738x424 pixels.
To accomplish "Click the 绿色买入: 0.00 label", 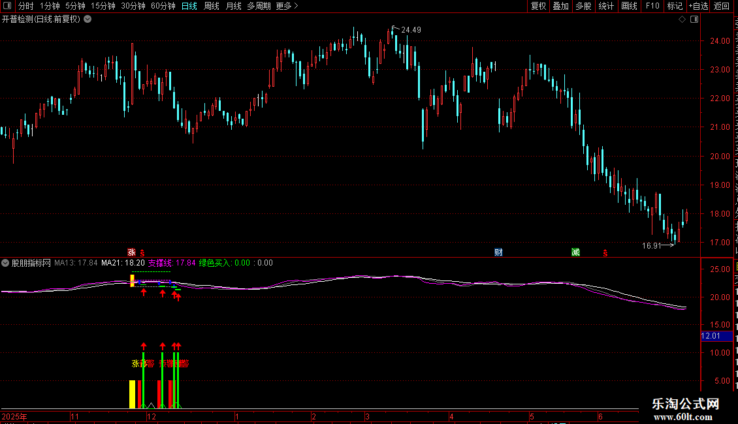I will pyautogui.click(x=225, y=264).
